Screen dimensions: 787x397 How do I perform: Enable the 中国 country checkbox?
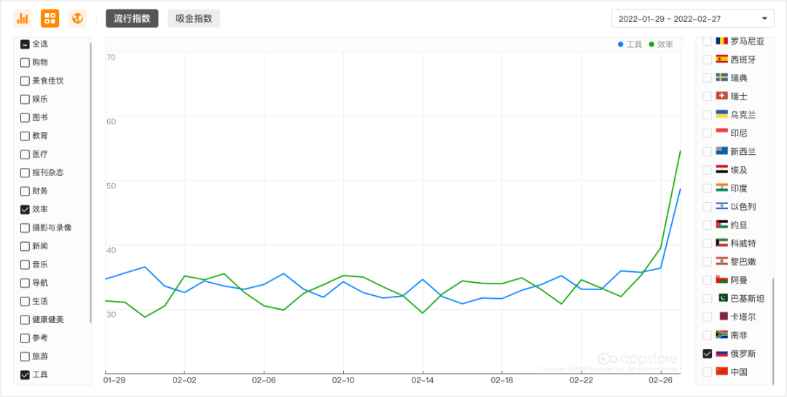click(707, 372)
